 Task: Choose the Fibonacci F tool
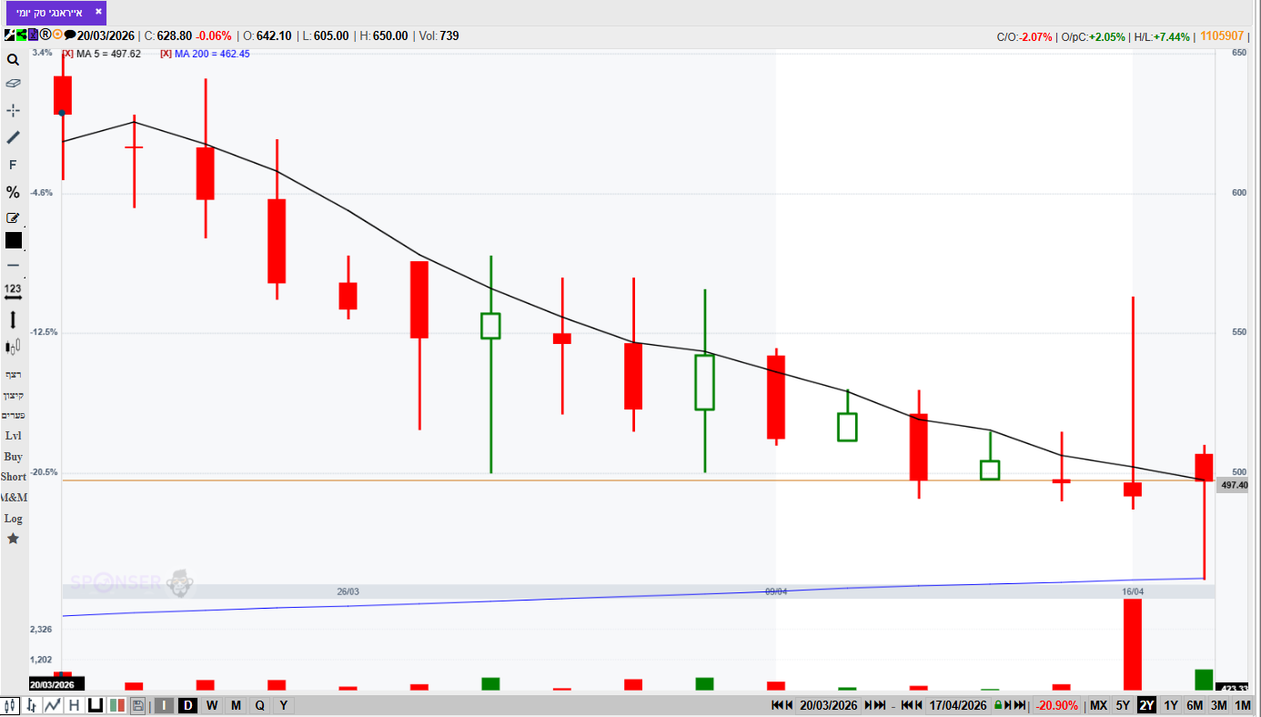(x=13, y=165)
